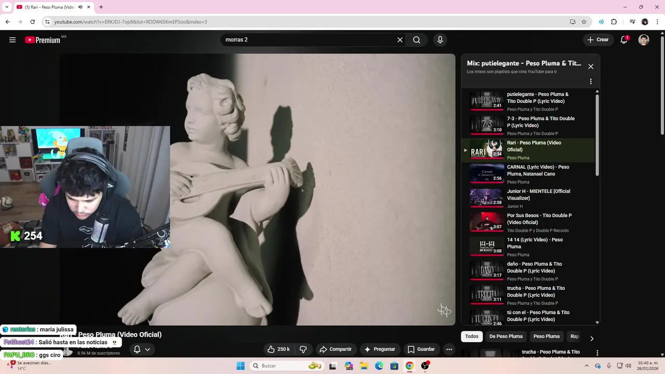Screen dimensions: 665x374
Task: Open Por Sus Besos thumbnail
Action: [487, 222]
